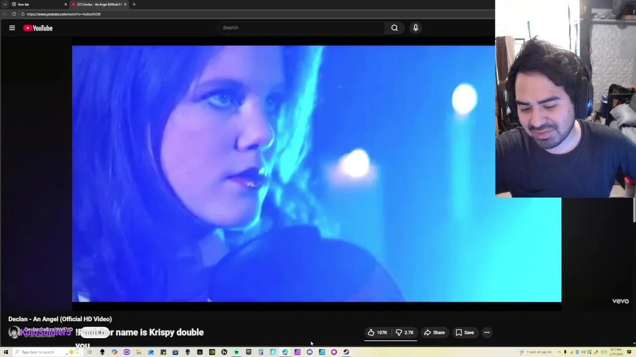This screenshot has width=636, height=357.
Task: Open the Windows notification center icon
Action: 629,352
